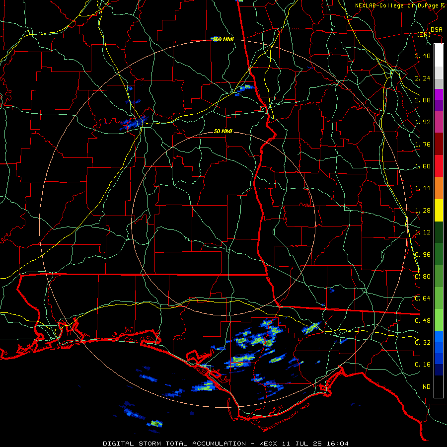
Task: Click the 1.60 legend value
Action: pos(423,166)
